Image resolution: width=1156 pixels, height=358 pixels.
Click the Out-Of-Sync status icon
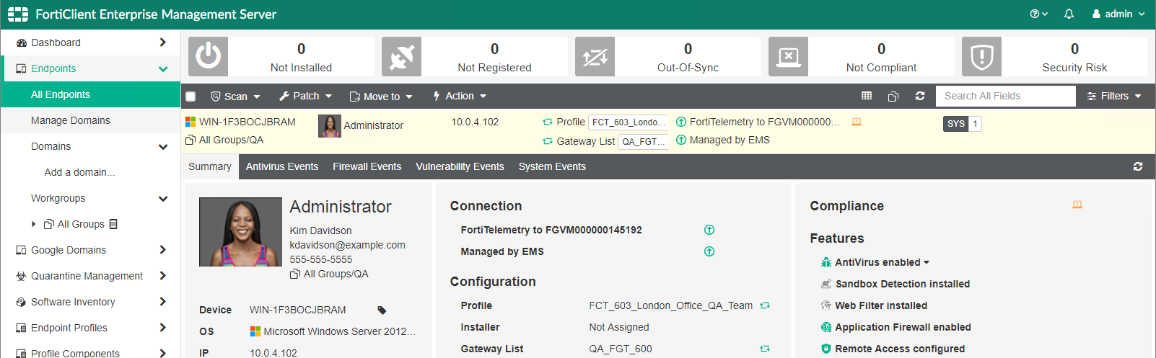[595, 56]
